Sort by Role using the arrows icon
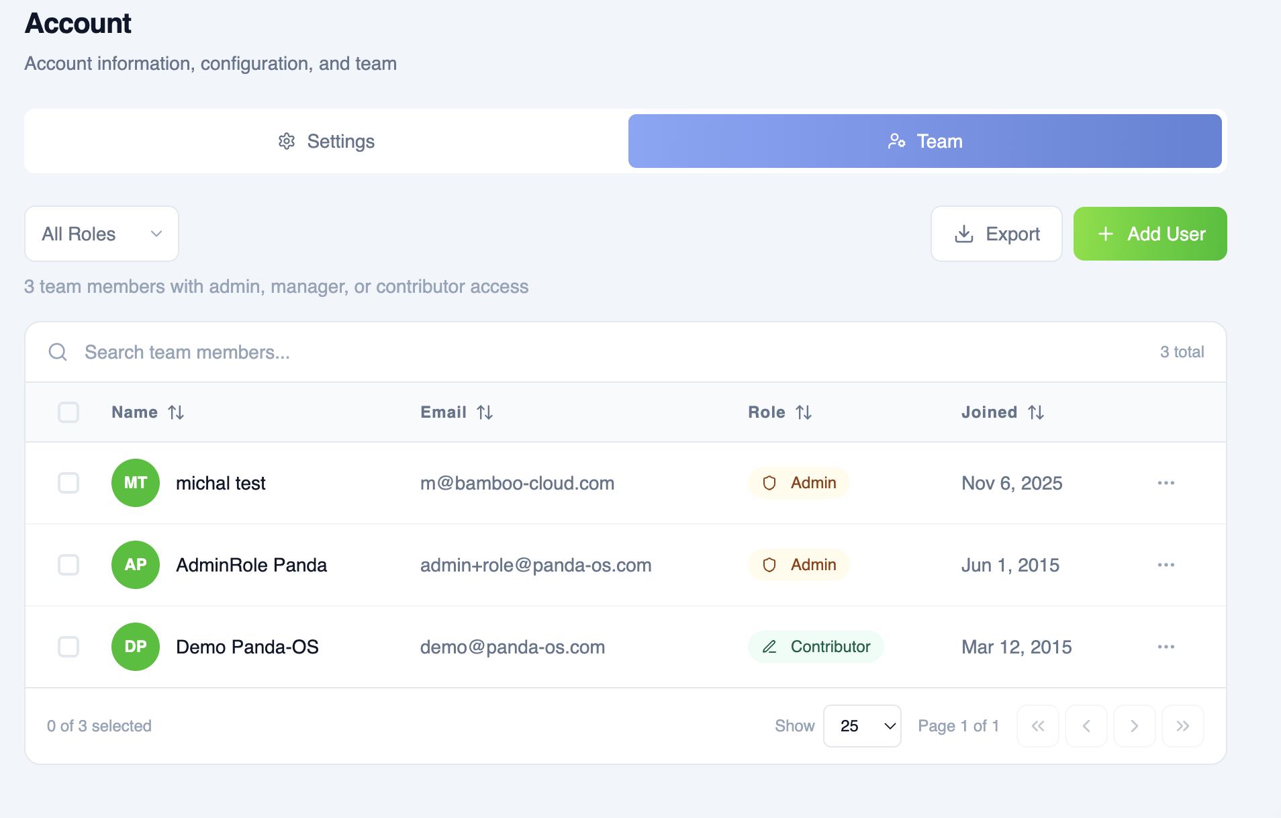This screenshot has height=818, width=1281. [804, 412]
